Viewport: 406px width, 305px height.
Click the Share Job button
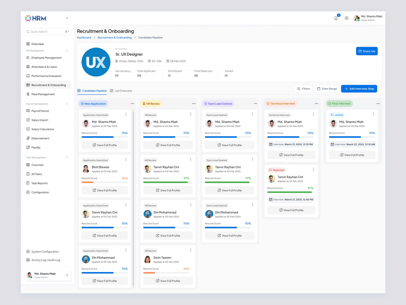[x=367, y=51]
